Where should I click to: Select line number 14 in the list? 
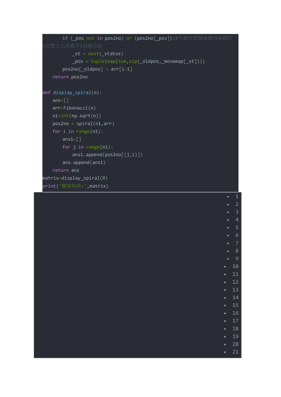(235, 298)
